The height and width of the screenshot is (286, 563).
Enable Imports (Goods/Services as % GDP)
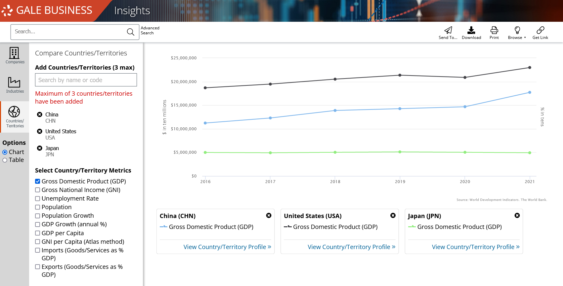(x=38, y=250)
